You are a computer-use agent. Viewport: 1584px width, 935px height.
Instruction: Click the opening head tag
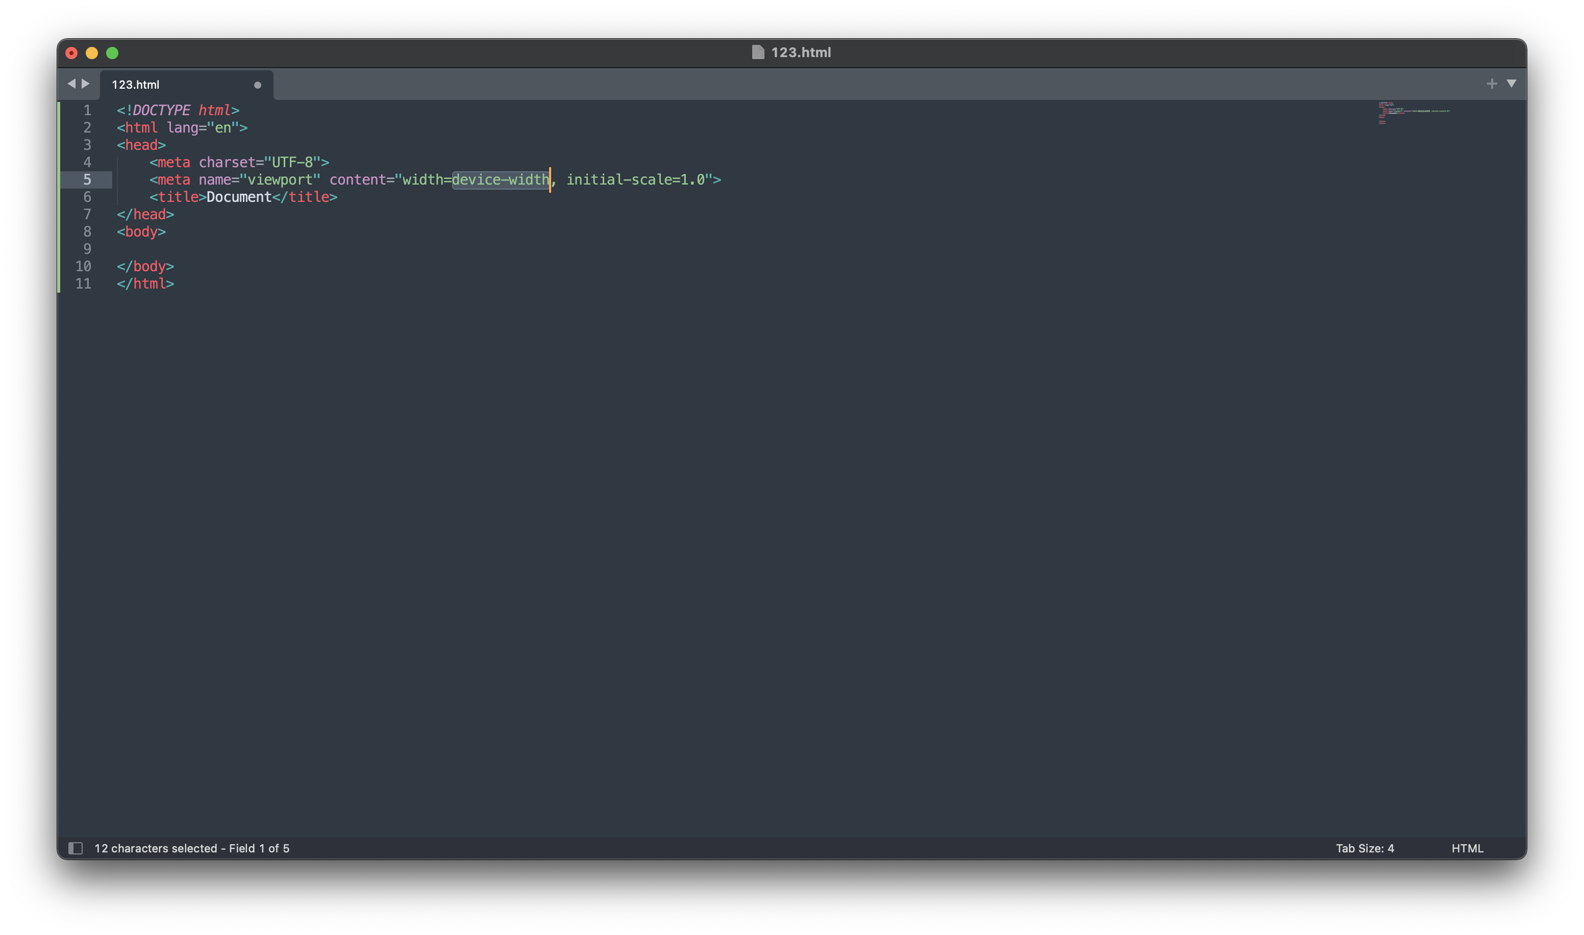(x=141, y=145)
